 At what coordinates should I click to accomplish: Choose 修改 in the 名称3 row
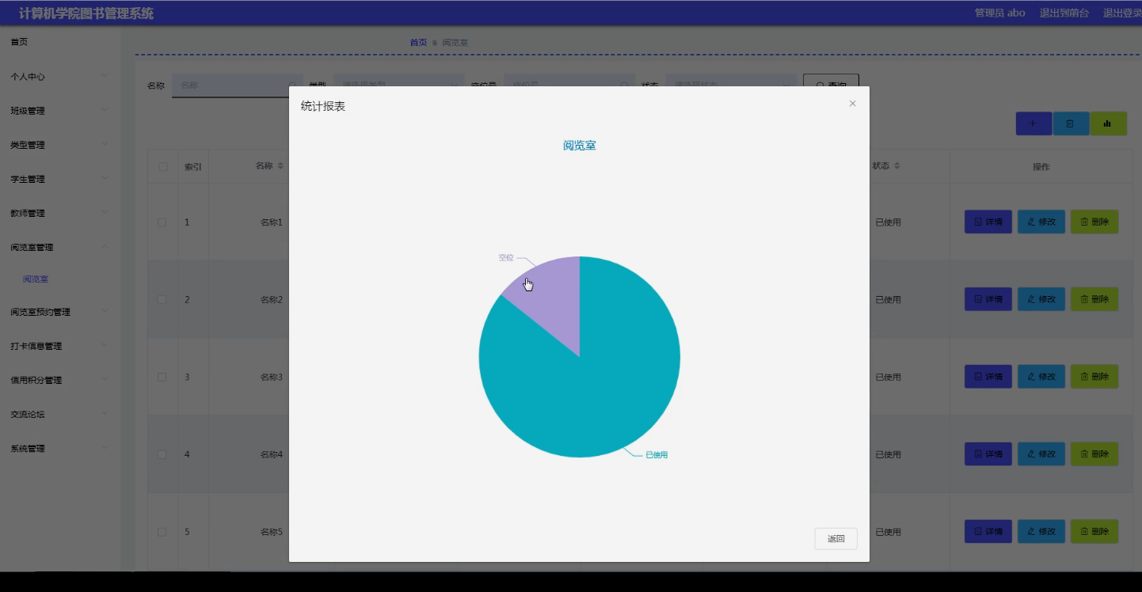tap(1041, 377)
